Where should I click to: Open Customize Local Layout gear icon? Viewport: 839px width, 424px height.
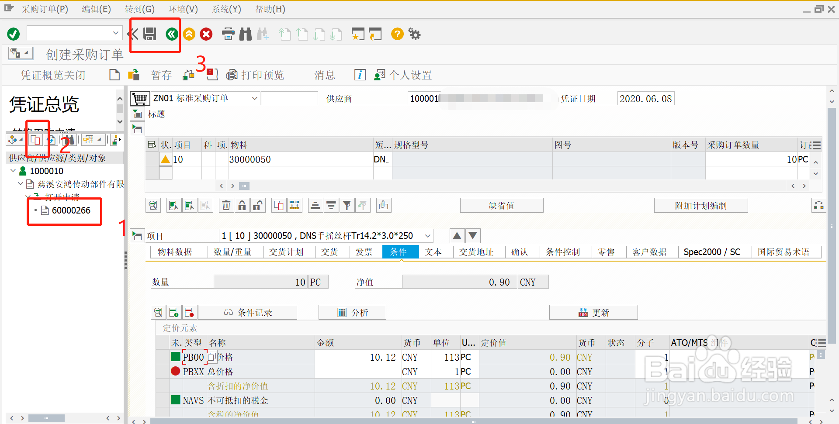414,34
